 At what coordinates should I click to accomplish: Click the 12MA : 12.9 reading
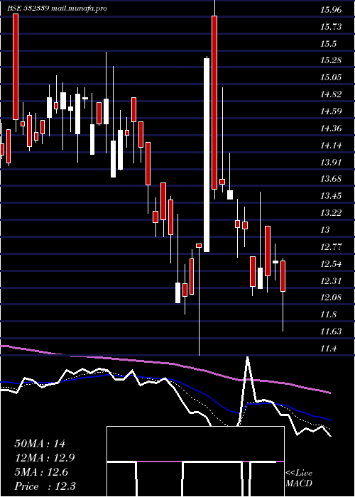pyautogui.click(x=45, y=458)
